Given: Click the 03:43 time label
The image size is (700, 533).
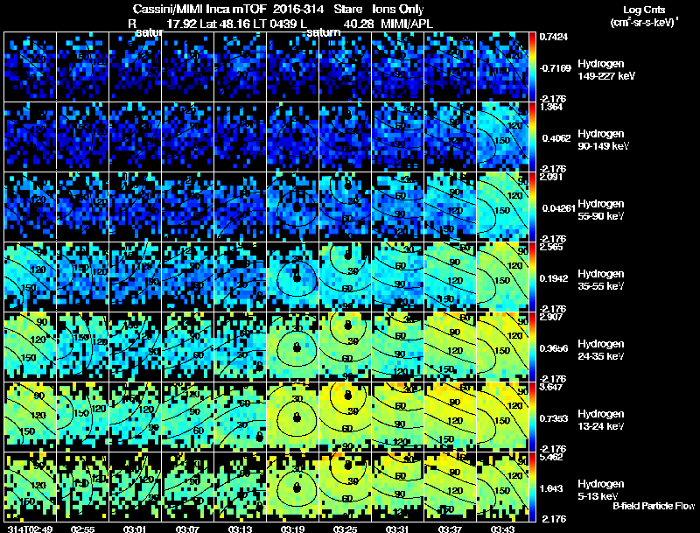Looking at the screenshot, I should 502,529.
